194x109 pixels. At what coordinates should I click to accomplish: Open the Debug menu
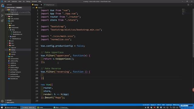pyautogui.click(x=28, y=2)
